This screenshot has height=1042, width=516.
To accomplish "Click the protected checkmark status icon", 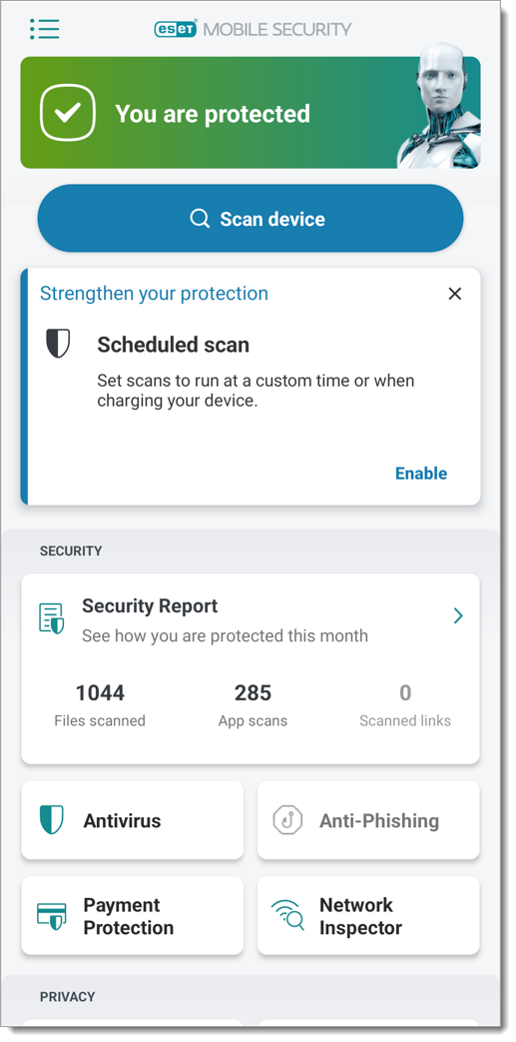I will click(68, 113).
